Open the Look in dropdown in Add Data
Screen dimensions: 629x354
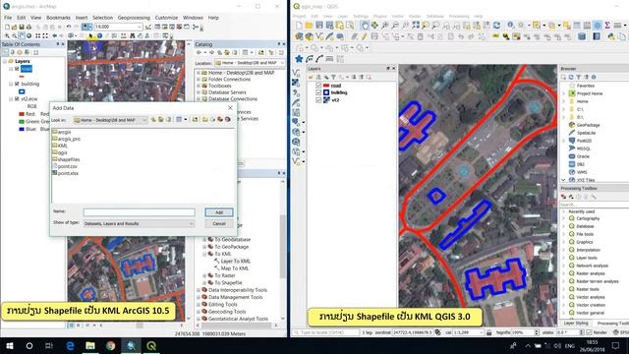(x=144, y=120)
